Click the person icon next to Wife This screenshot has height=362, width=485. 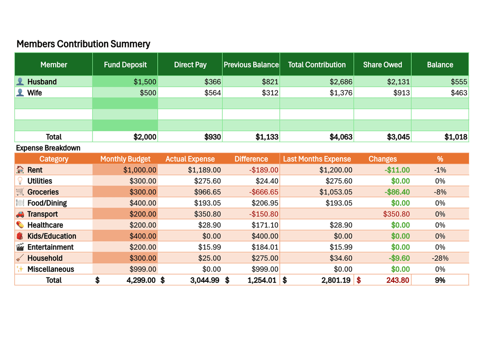pyautogui.click(x=20, y=93)
